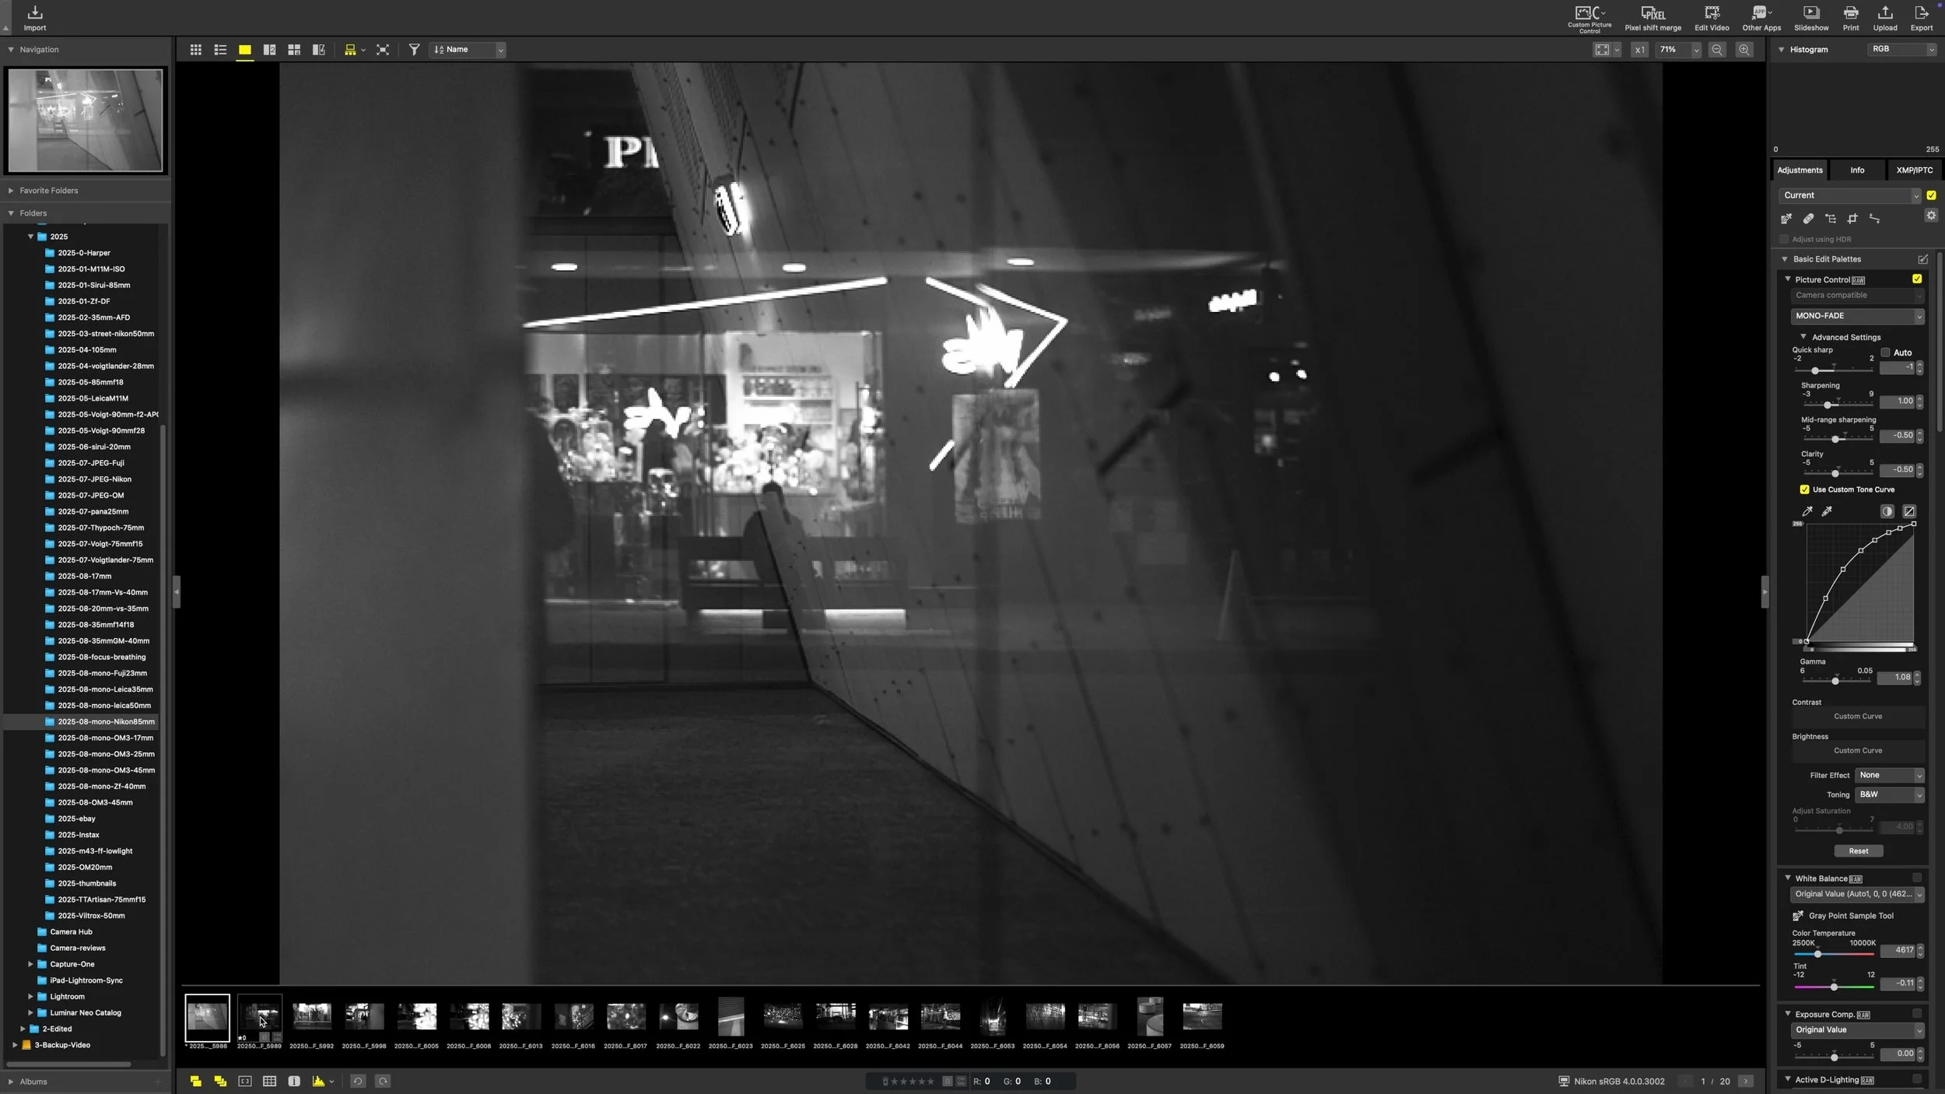Select the retouch brush bandage icon
This screenshot has height=1094, width=1945.
1808,219
